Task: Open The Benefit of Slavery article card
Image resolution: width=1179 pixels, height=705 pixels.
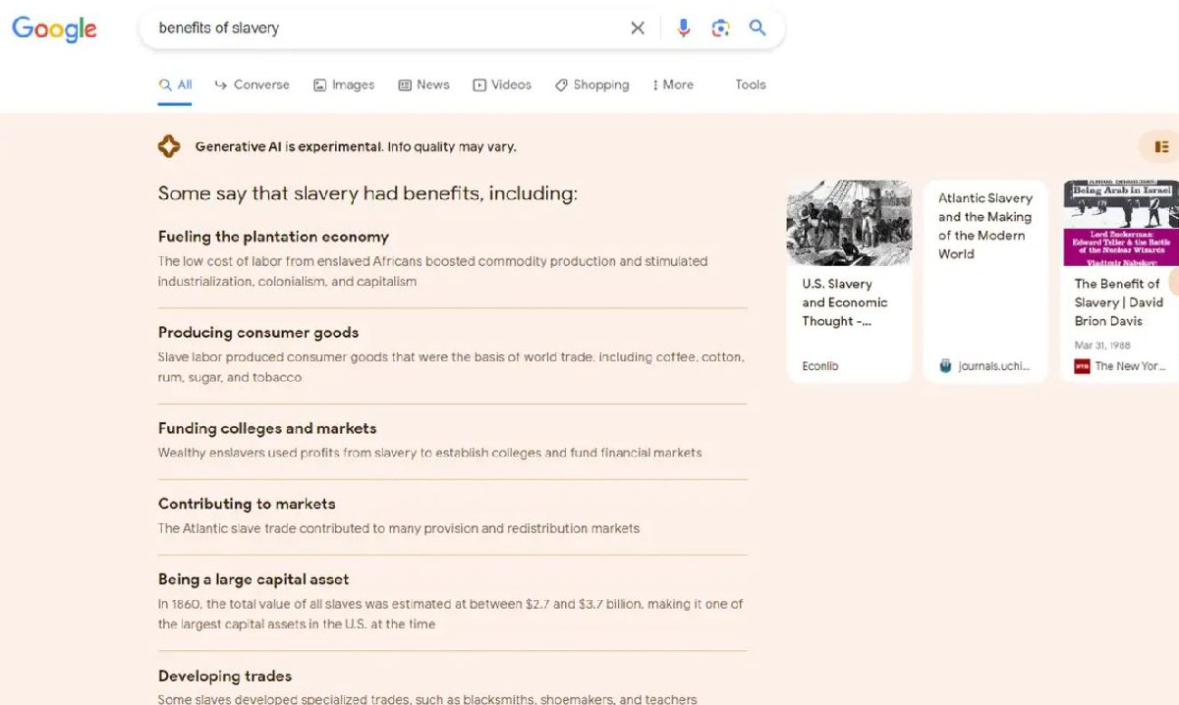Action: 1119,302
